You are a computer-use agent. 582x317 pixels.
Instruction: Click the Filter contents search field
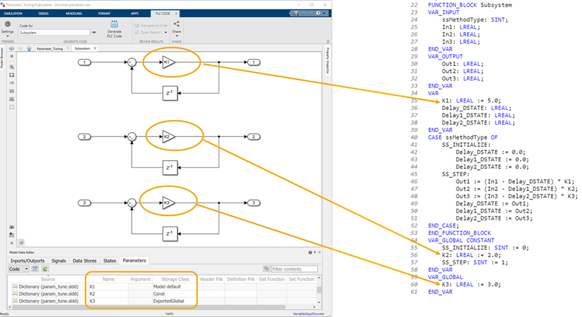(x=294, y=269)
